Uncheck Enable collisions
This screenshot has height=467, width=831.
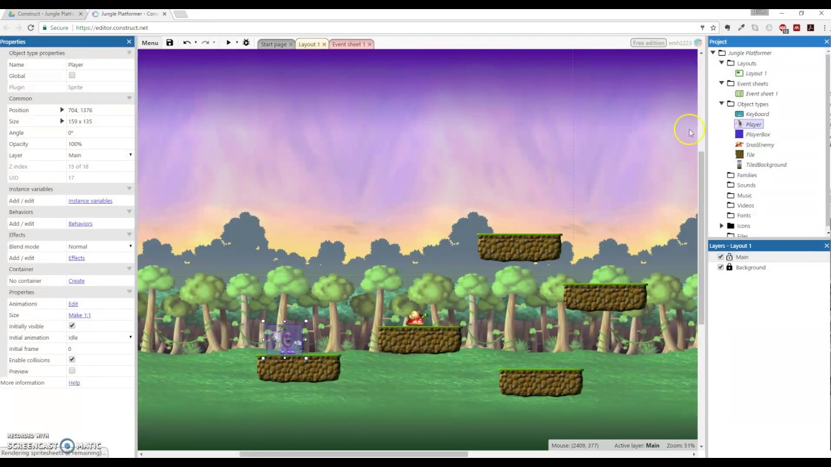click(72, 360)
